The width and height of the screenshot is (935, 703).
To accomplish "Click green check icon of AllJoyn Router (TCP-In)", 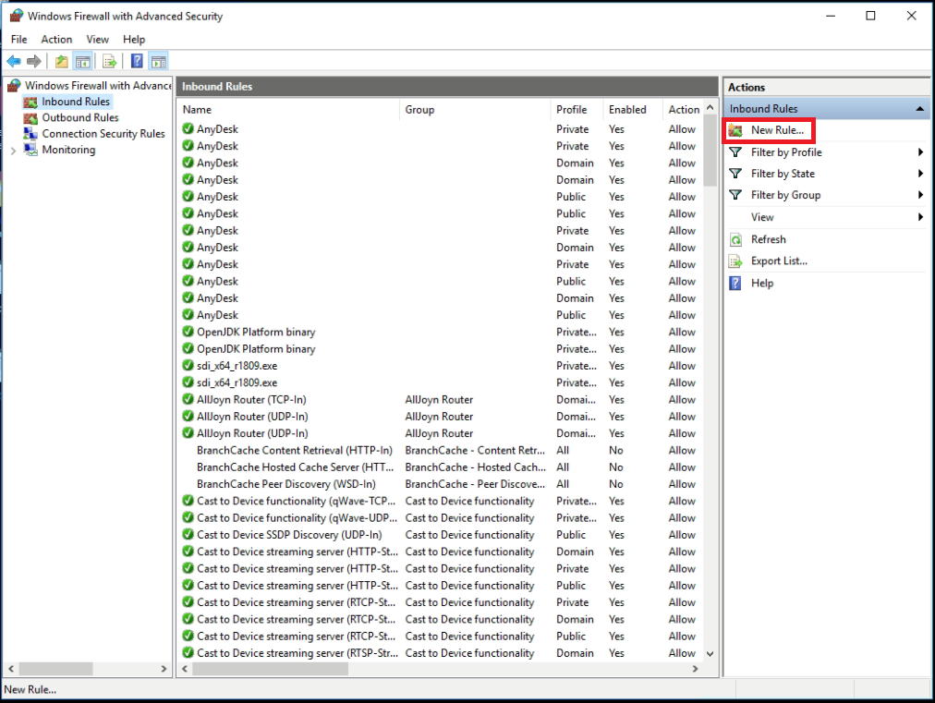I will (188, 399).
